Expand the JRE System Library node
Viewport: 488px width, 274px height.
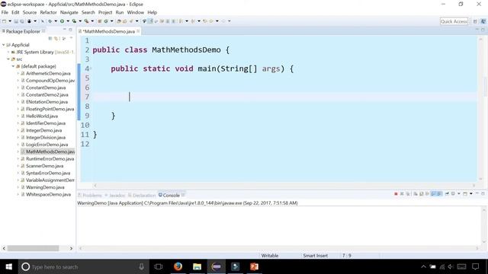point(8,52)
